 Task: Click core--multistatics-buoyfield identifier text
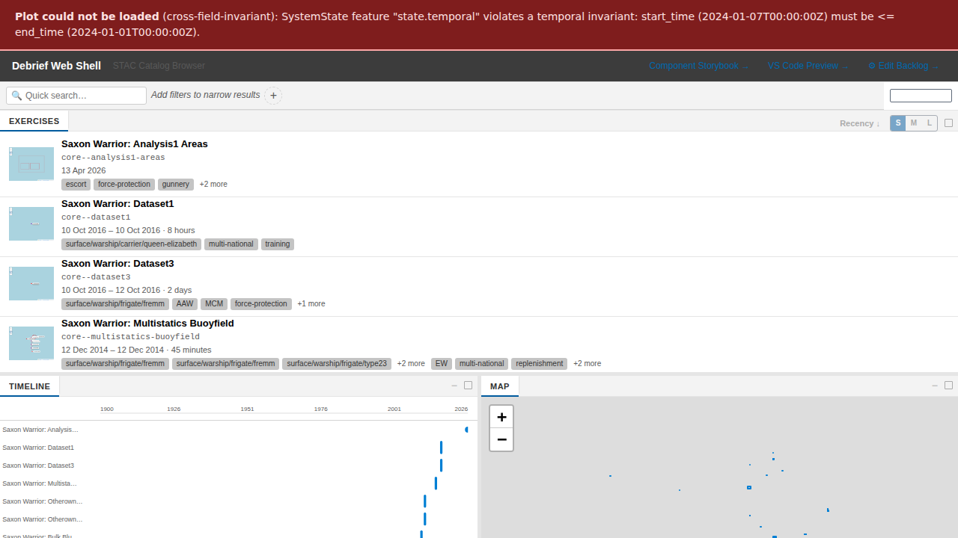(130, 337)
